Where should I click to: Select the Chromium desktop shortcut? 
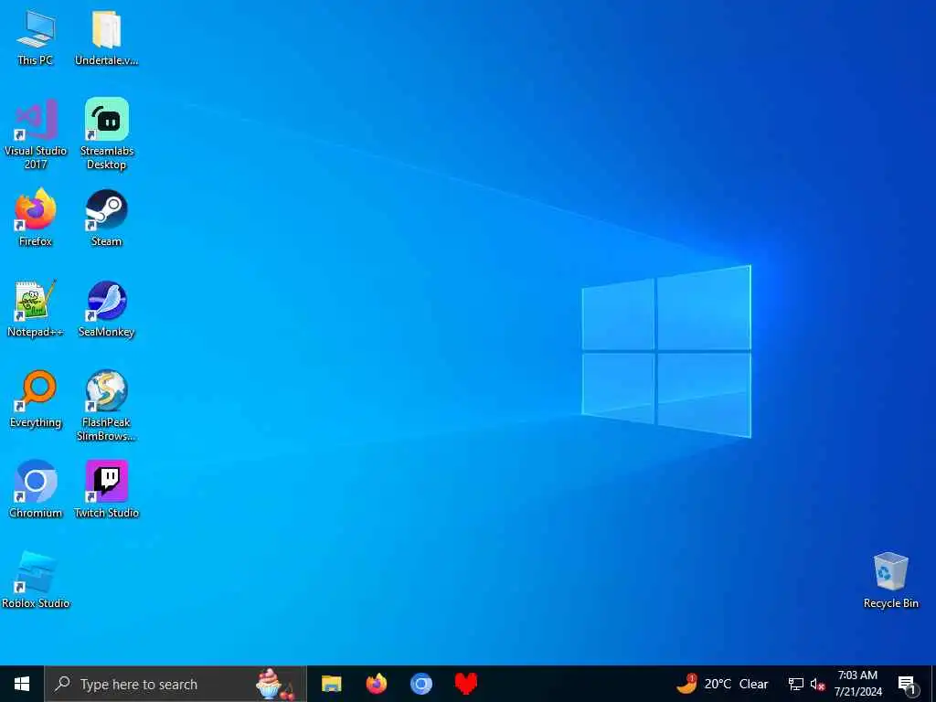coord(36,490)
